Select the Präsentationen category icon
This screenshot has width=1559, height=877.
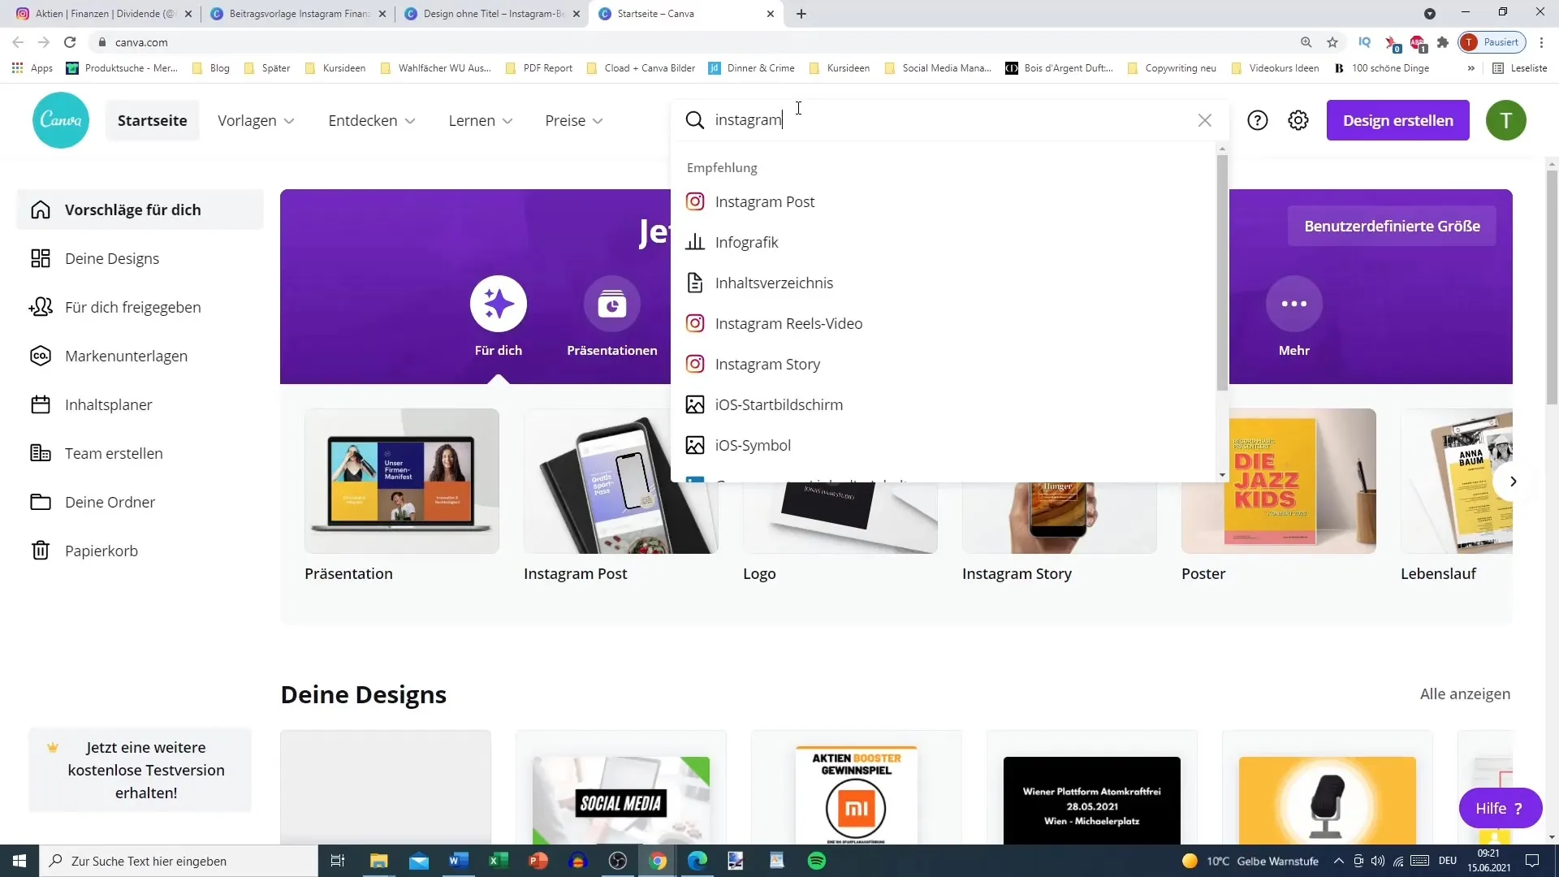point(612,304)
